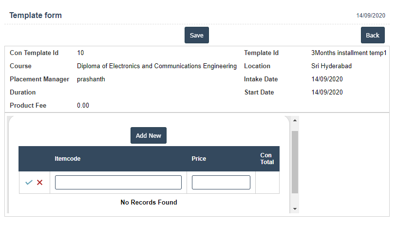Go back using the Back button

click(373, 35)
